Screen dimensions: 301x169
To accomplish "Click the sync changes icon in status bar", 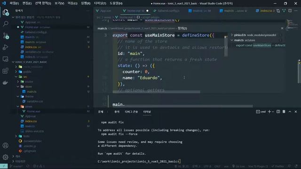I will pos(28,166).
